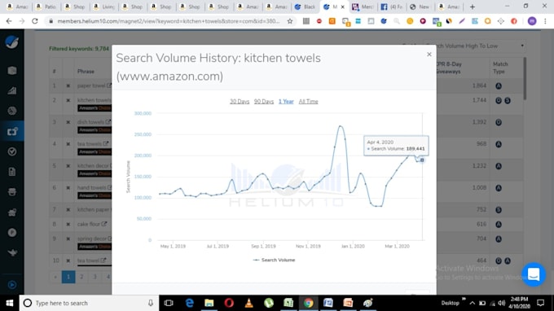Open the chart icon in Helium 10 sidebar
554x311 pixels.
(x=12, y=90)
